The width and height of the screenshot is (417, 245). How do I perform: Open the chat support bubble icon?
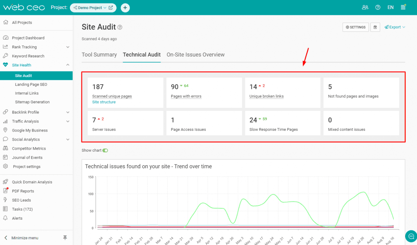(x=411, y=236)
